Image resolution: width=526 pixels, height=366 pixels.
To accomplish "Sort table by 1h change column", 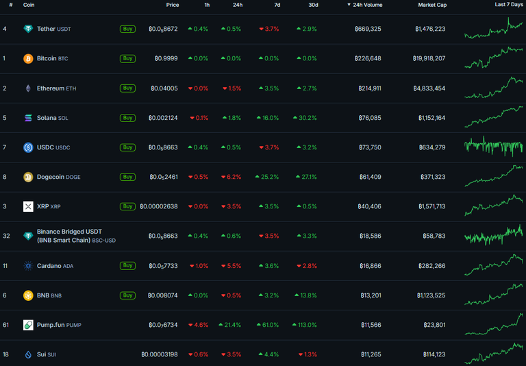I will 207,5.
